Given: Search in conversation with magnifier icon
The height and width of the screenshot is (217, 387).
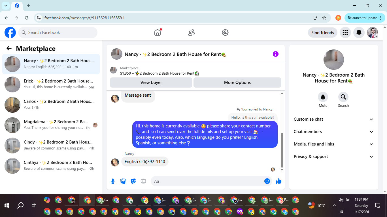Looking at the screenshot, I should click(x=343, y=97).
